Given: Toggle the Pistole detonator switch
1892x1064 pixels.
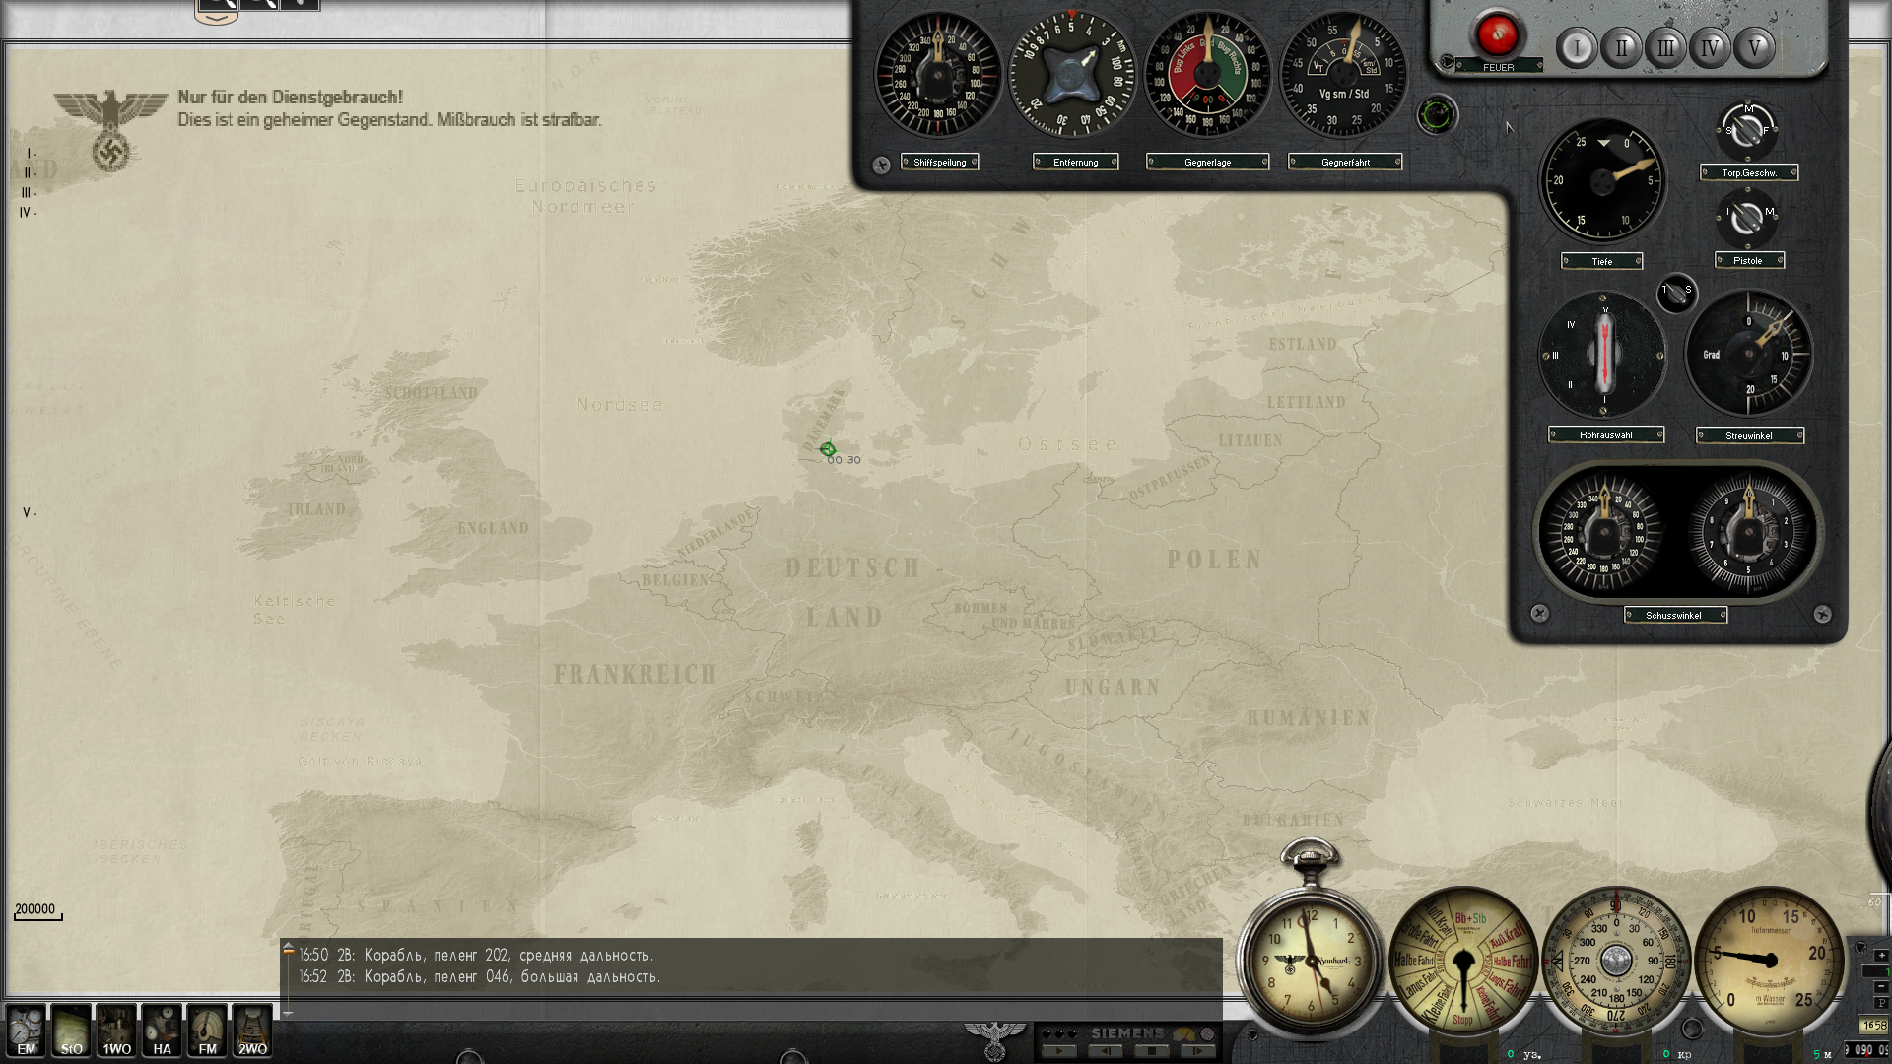Looking at the screenshot, I should pyautogui.click(x=1747, y=218).
